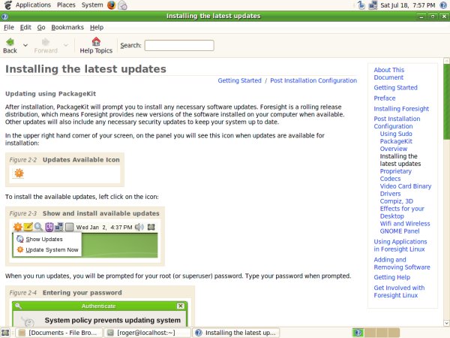Open the Go menu

point(41,27)
